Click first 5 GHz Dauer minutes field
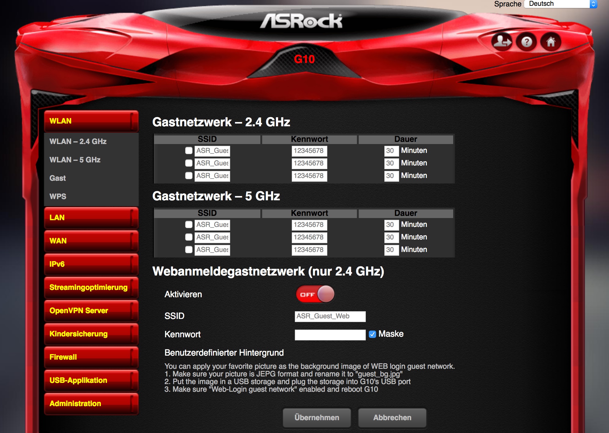609x433 pixels. point(391,225)
